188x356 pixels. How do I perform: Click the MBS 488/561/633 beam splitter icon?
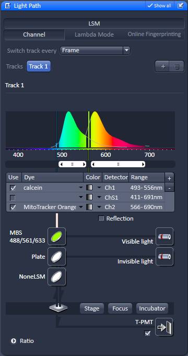point(57,236)
